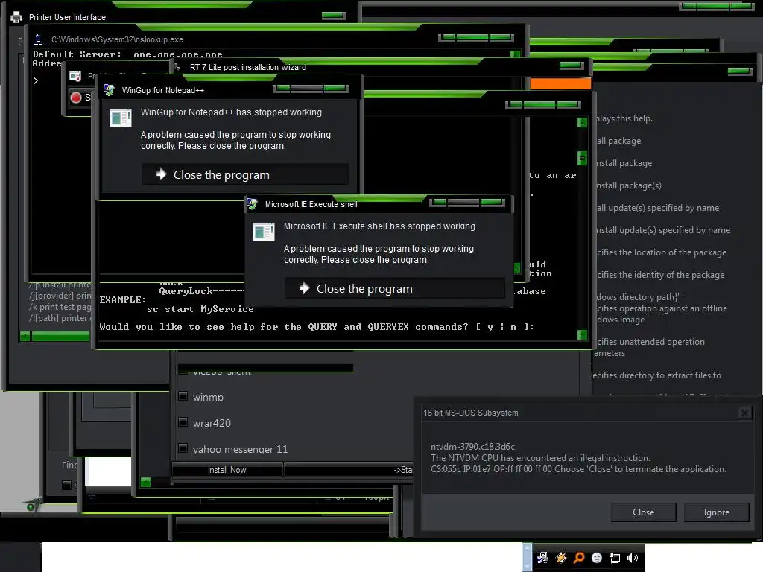Click the orange magnifier tray icon
The image size is (763, 572).
click(579, 558)
